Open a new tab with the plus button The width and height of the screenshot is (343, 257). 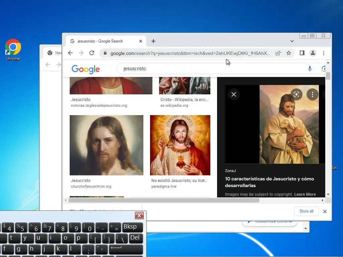[x=153, y=41]
